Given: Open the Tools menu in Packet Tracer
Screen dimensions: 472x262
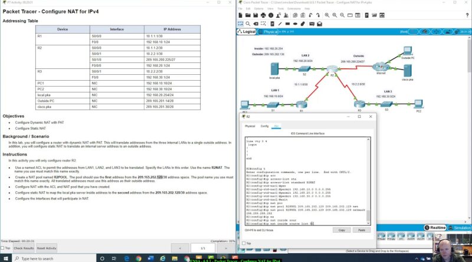Looking at the screenshot, I should [x=281, y=8].
